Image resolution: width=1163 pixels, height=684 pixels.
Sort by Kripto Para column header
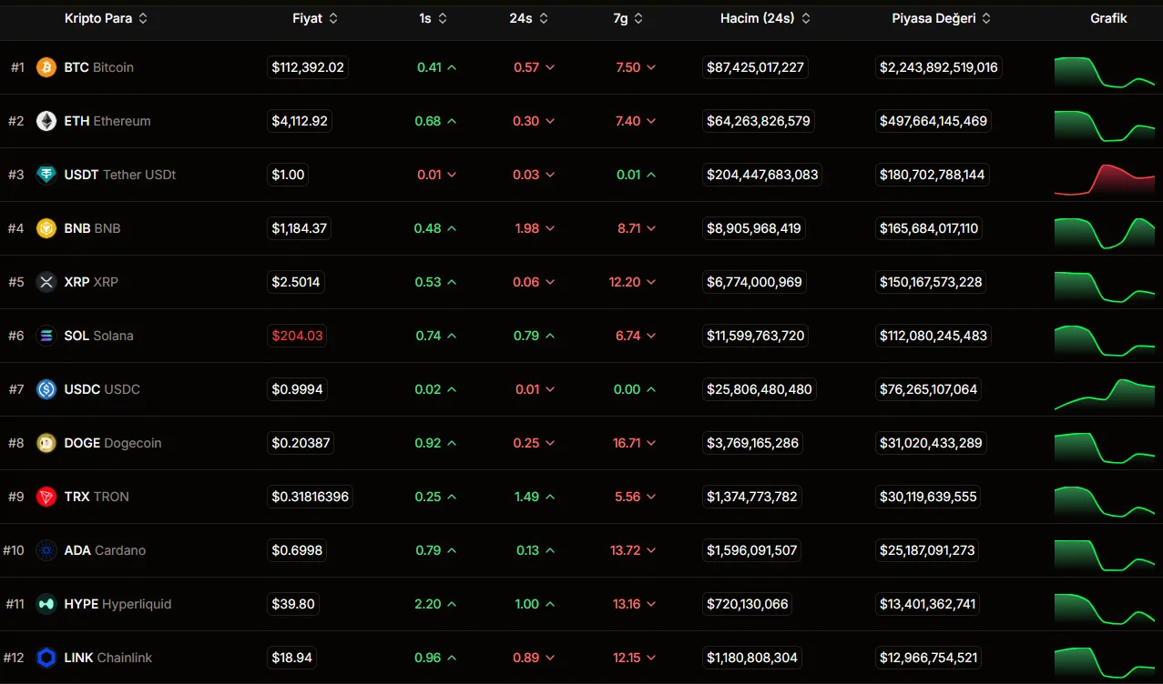pyautogui.click(x=106, y=18)
